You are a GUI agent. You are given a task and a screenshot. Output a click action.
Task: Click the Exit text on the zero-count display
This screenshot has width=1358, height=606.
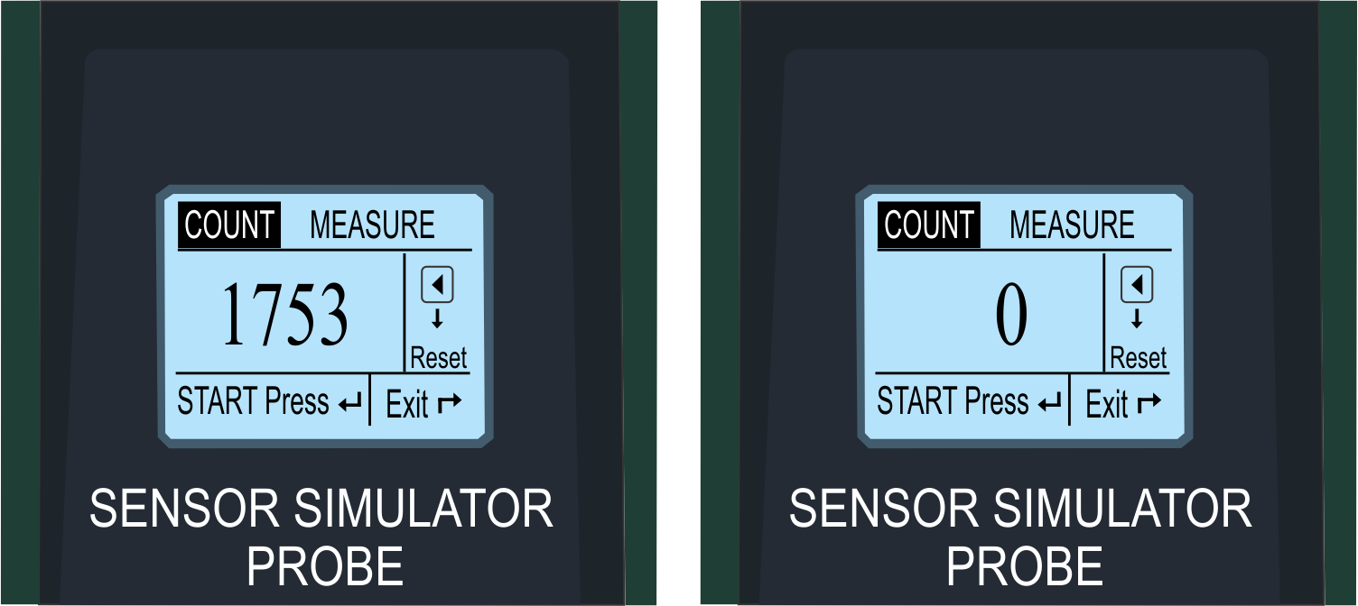(x=1106, y=405)
